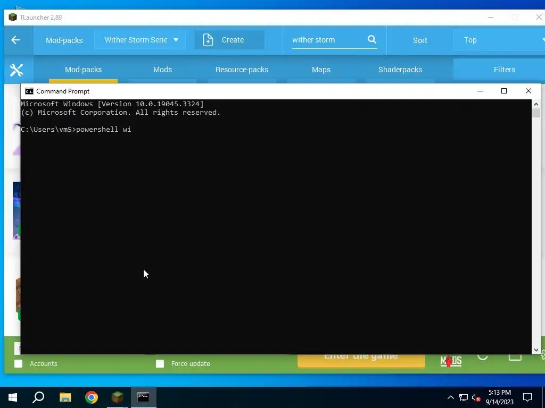Select the Shaderpacks tab

point(400,70)
